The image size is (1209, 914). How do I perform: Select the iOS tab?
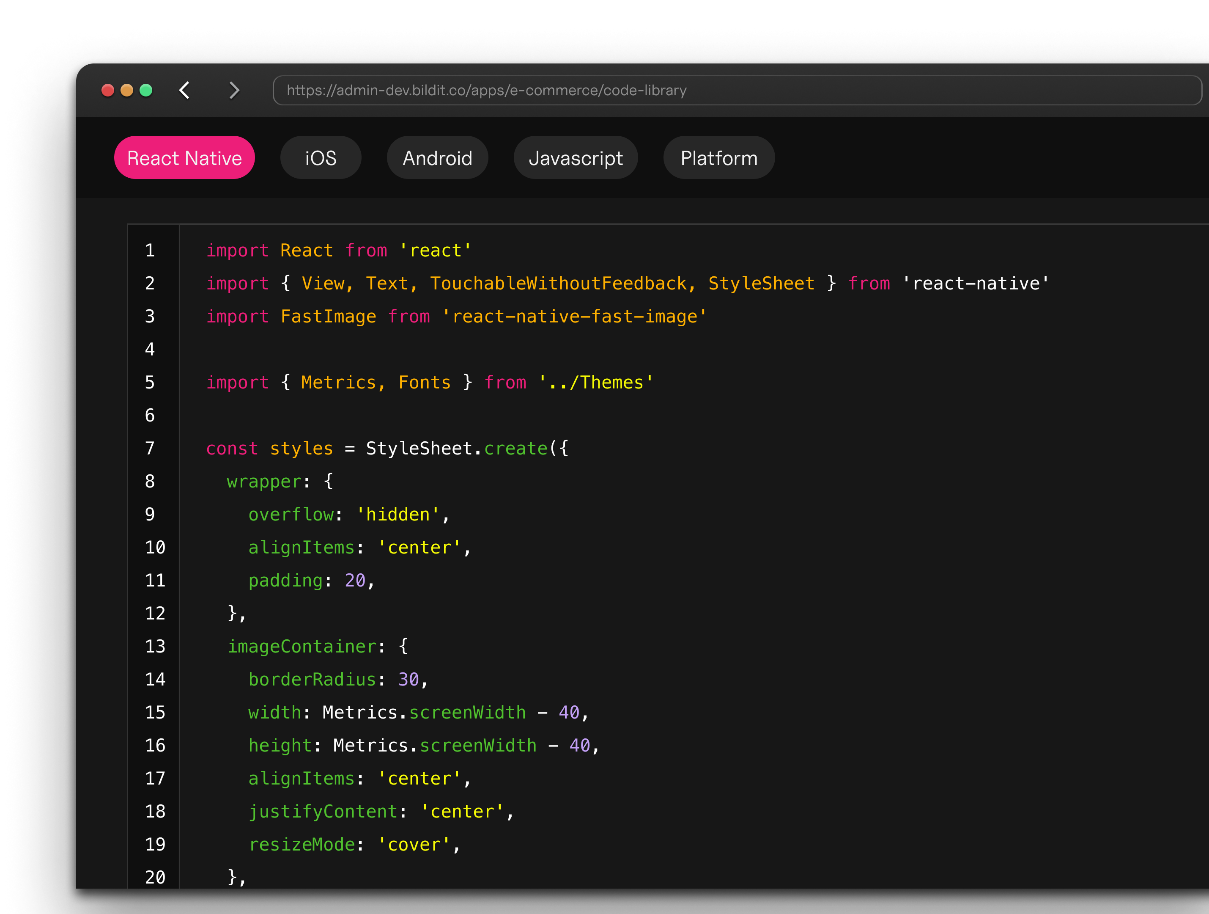tap(321, 157)
